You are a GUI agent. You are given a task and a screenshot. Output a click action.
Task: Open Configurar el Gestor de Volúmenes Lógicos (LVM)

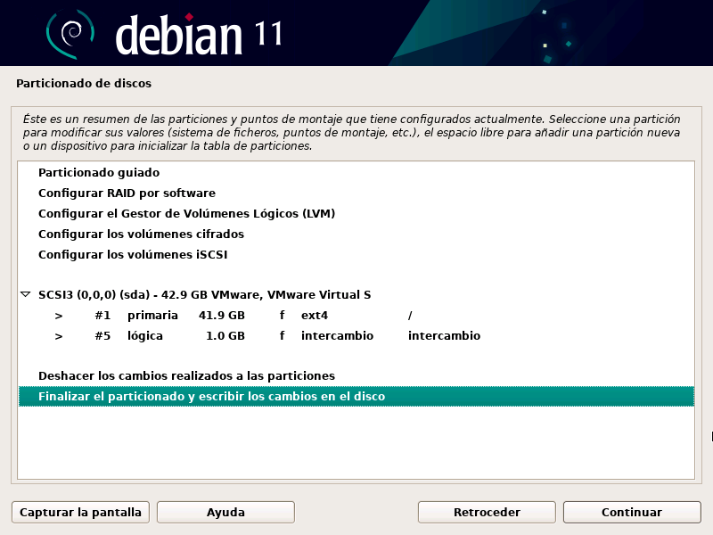pos(186,214)
